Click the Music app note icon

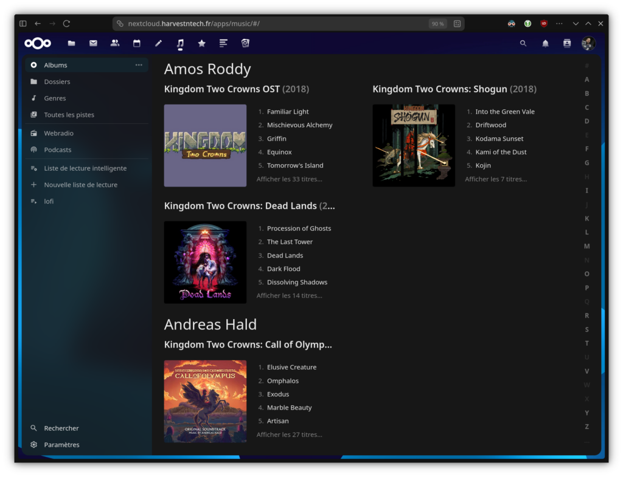pyautogui.click(x=180, y=43)
